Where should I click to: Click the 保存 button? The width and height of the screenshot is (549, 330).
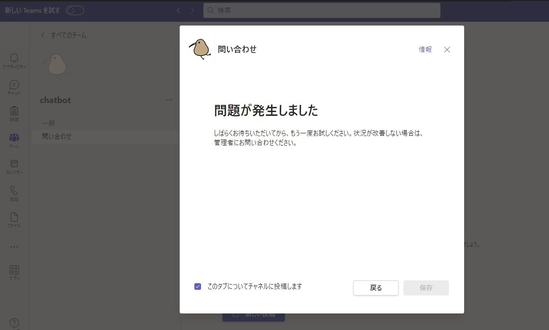426,288
